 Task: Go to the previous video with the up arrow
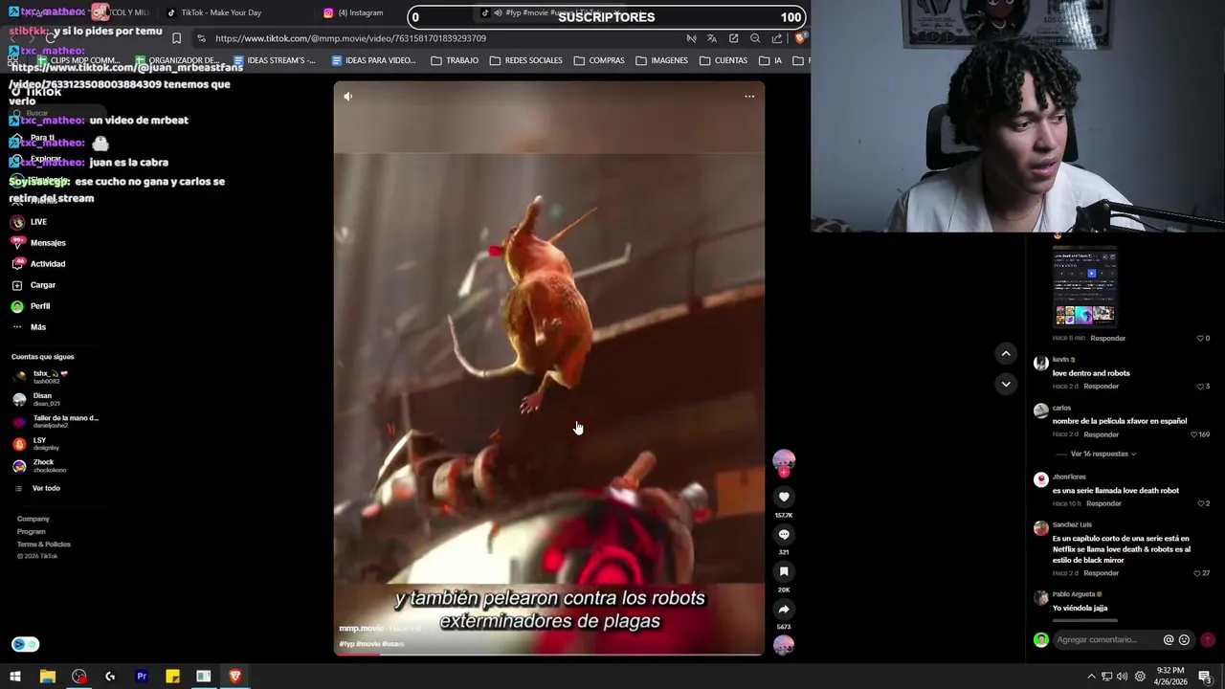[x=1006, y=353]
